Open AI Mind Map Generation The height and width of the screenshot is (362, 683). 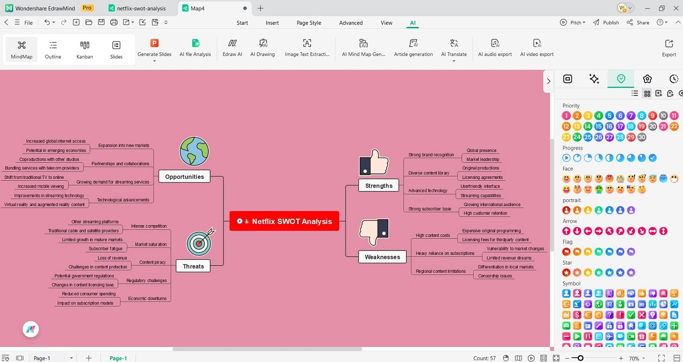pyautogui.click(x=363, y=48)
